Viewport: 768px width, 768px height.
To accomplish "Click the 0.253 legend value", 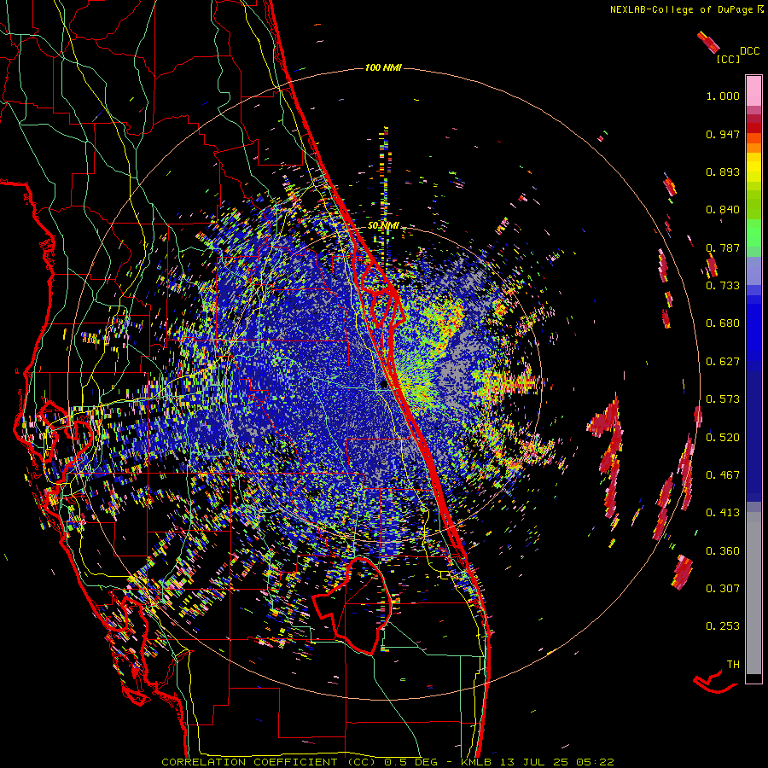I will click(723, 626).
